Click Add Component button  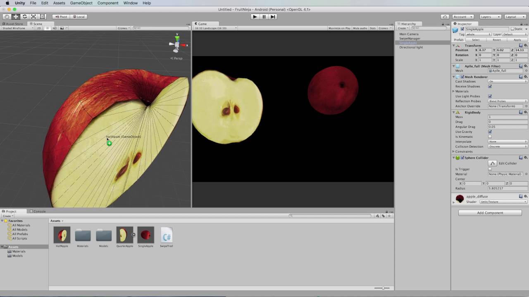(x=490, y=213)
